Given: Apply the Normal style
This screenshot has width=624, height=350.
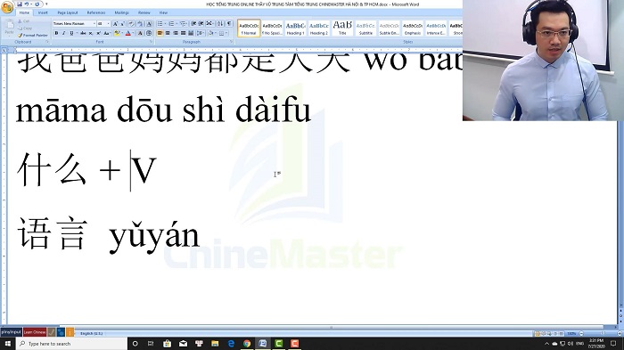Looking at the screenshot, I should pyautogui.click(x=249, y=28).
